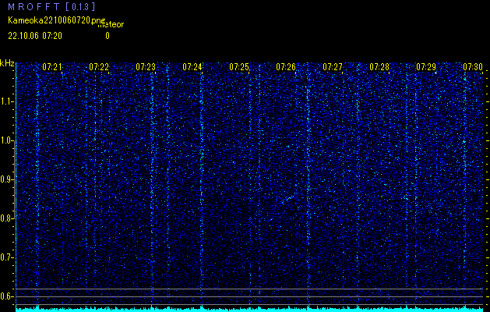The width and height of the screenshot is (490, 312).
Task: Select the 07:21 time marker
Action: click(52, 66)
